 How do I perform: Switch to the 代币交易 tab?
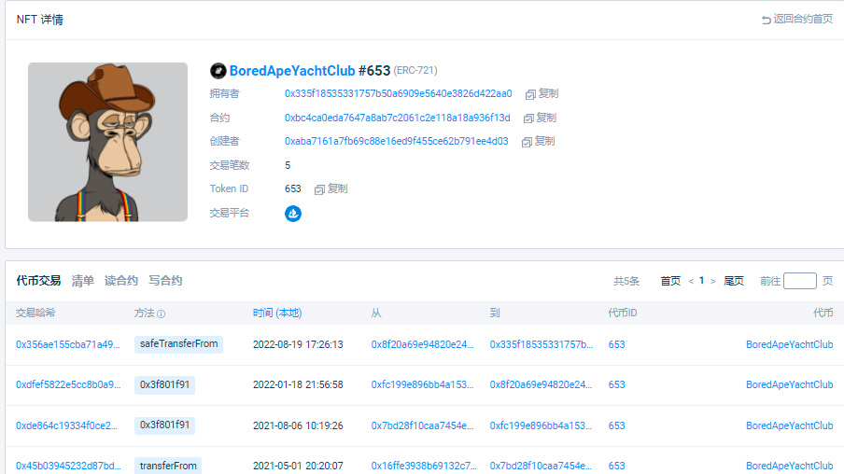pos(38,280)
